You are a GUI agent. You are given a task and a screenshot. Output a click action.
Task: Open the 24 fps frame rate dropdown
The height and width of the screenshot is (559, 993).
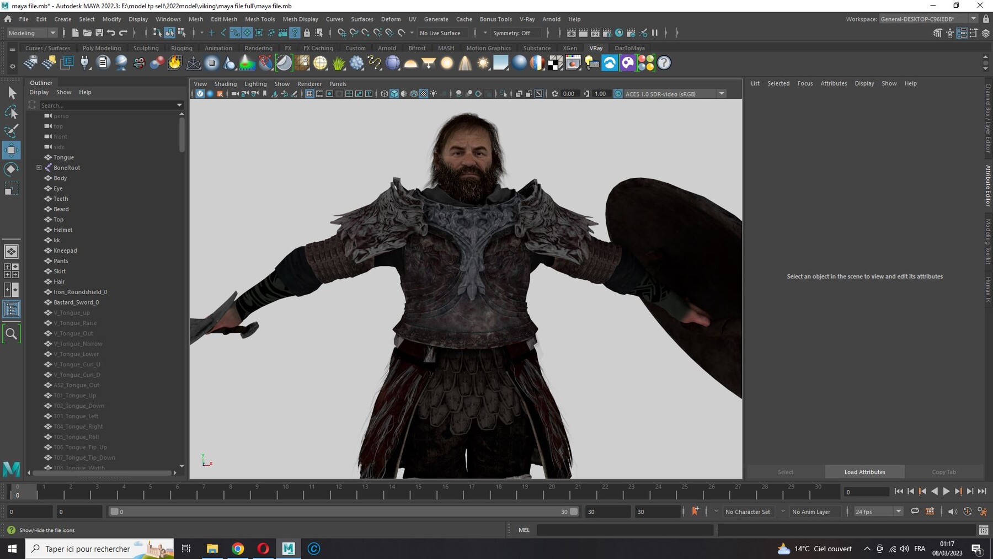pyautogui.click(x=899, y=512)
